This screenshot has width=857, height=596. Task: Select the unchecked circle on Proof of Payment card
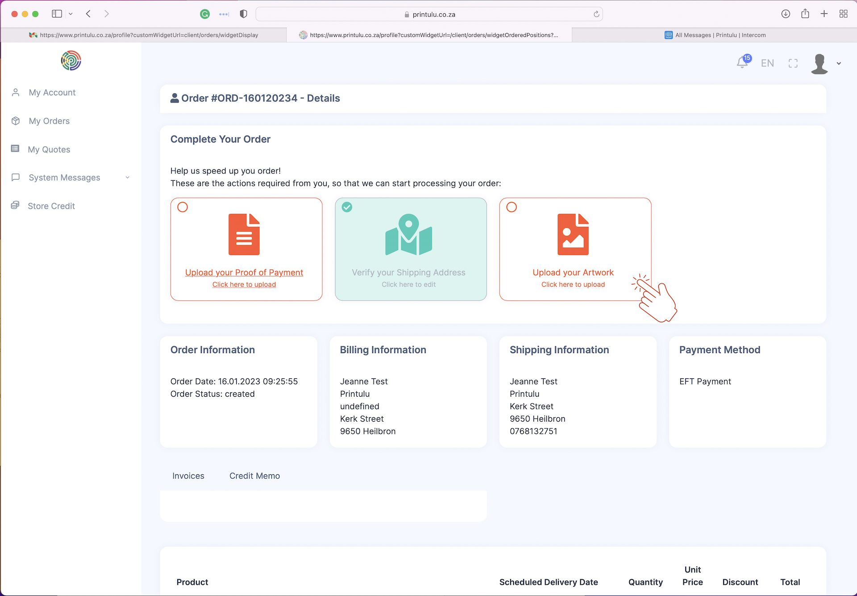(183, 207)
